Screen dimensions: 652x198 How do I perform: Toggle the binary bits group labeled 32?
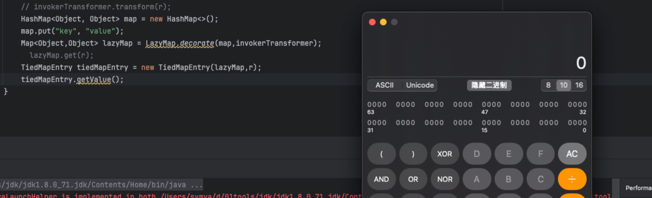[577, 104]
